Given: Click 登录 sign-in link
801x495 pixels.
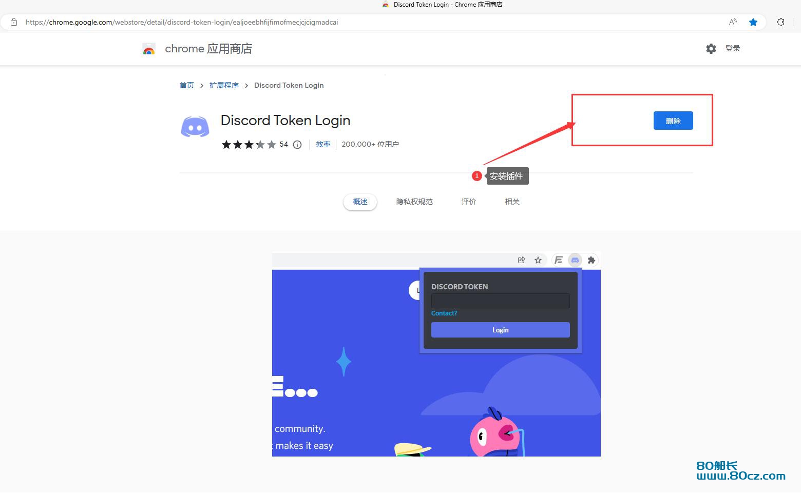Looking at the screenshot, I should click(x=733, y=48).
